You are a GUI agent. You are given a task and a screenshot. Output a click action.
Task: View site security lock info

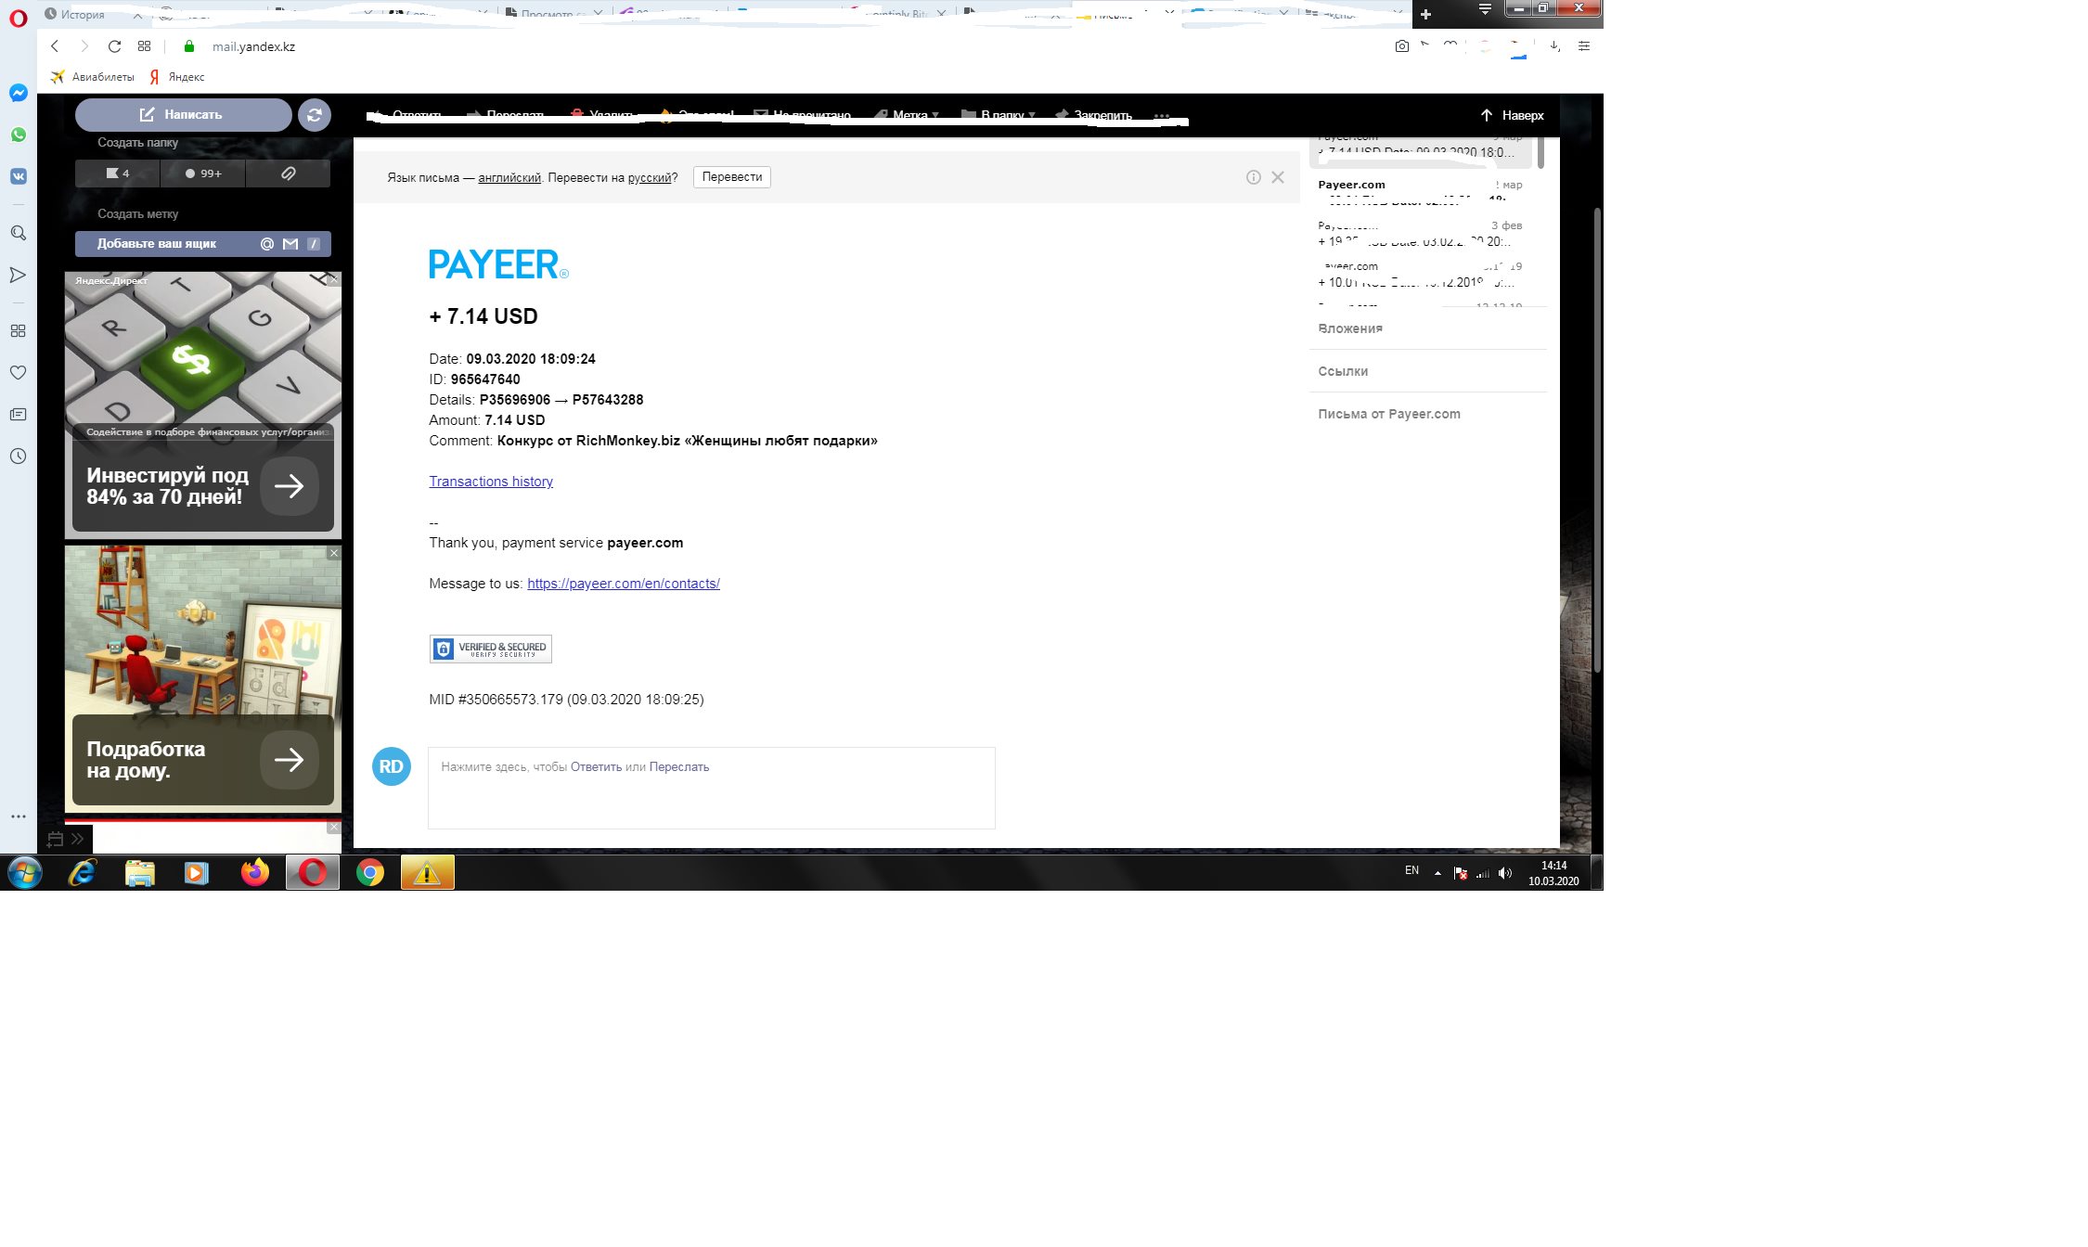[x=189, y=46]
